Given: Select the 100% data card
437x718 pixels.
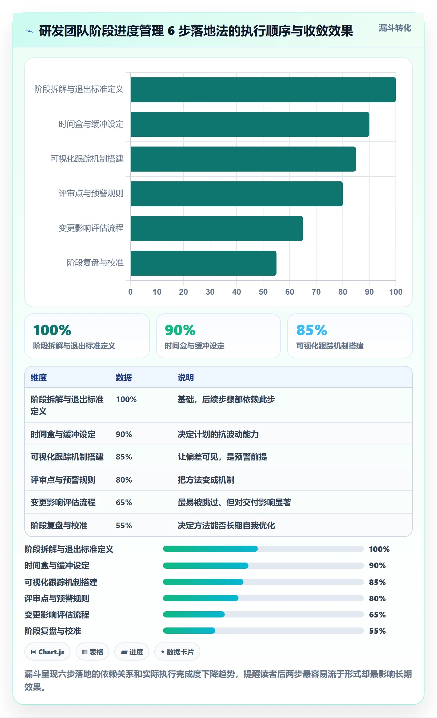Looking at the screenshot, I should click(x=87, y=336).
